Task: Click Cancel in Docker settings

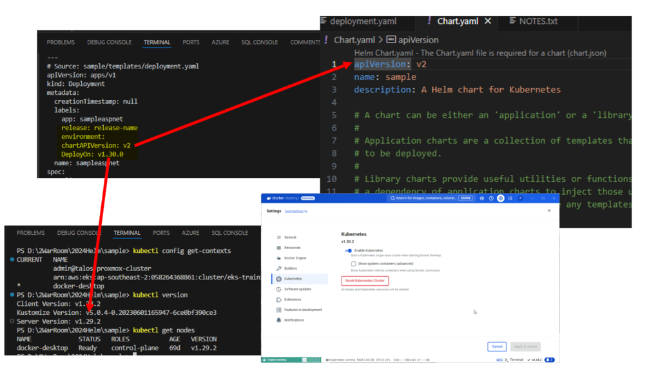Action: 497,346
